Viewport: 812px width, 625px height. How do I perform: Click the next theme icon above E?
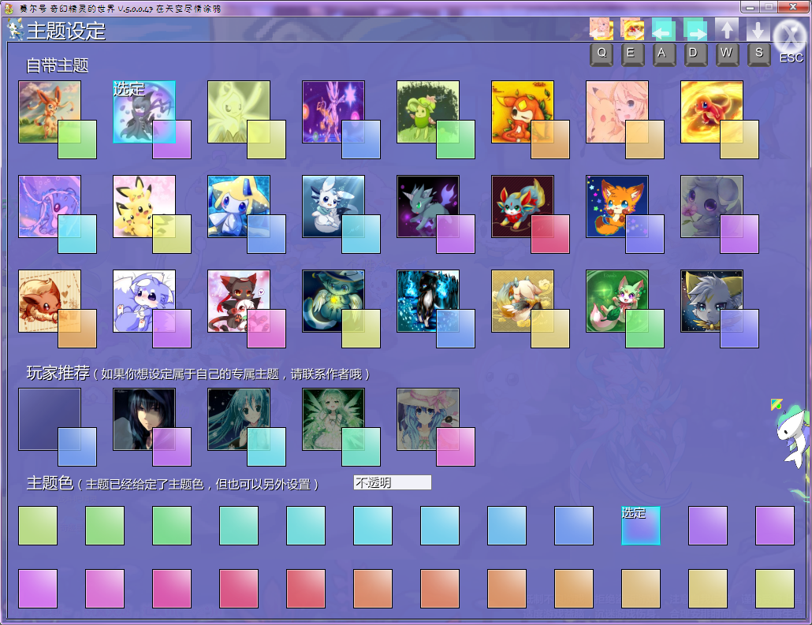[632, 29]
